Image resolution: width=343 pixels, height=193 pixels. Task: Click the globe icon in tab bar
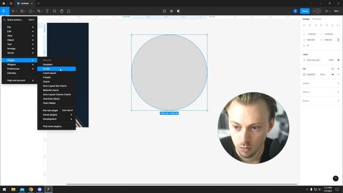(11, 3)
